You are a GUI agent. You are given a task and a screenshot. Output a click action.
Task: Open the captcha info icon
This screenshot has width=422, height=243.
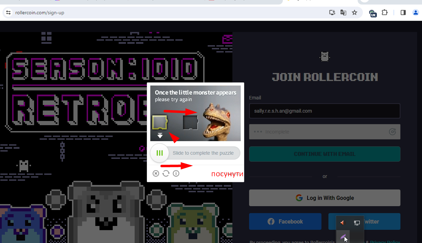[176, 173]
